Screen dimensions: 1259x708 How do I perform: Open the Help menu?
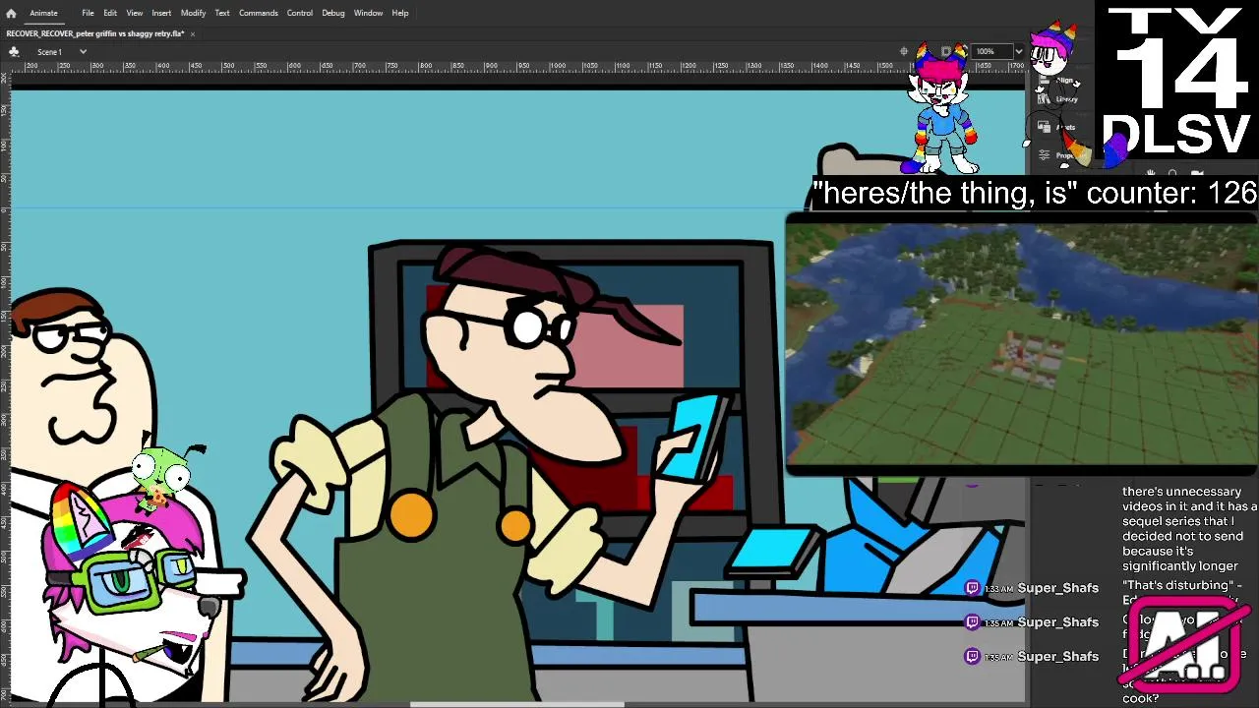400,13
